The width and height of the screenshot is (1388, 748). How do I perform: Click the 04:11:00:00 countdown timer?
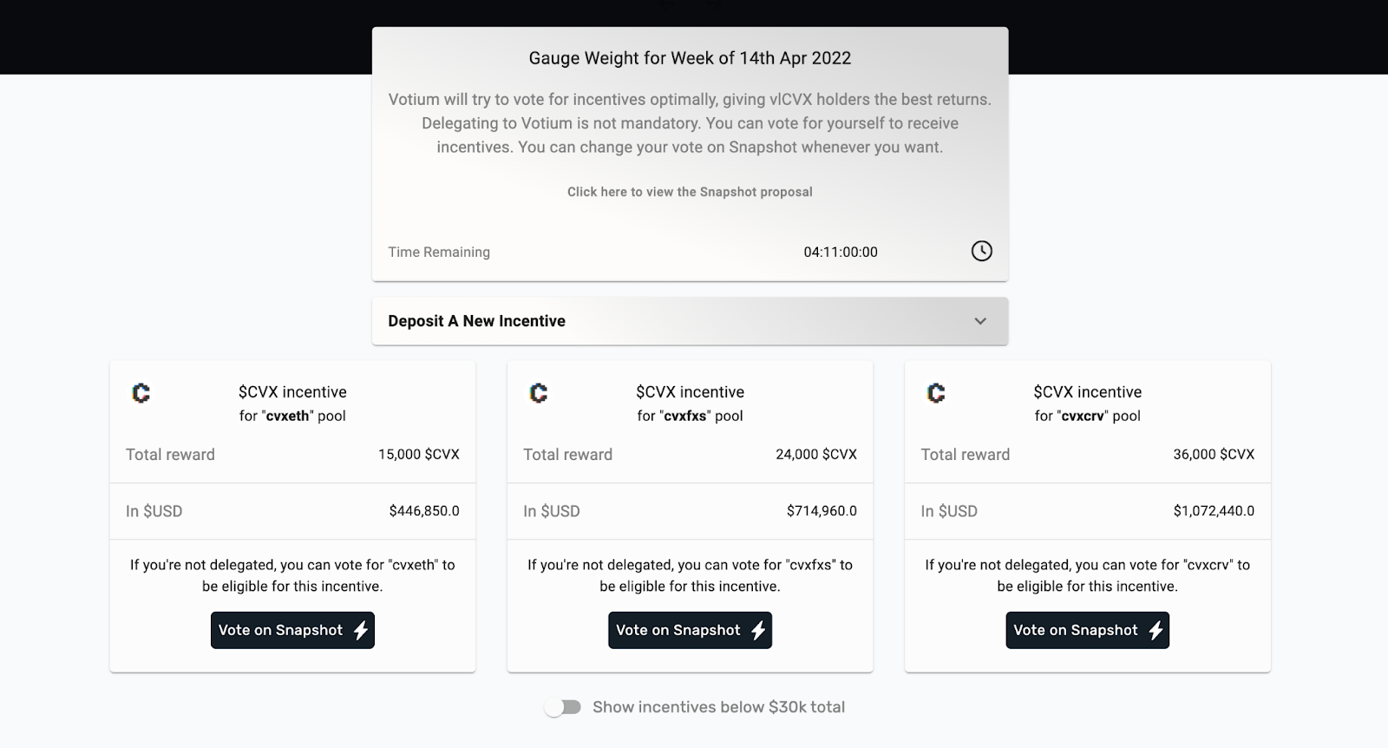tap(840, 253)
